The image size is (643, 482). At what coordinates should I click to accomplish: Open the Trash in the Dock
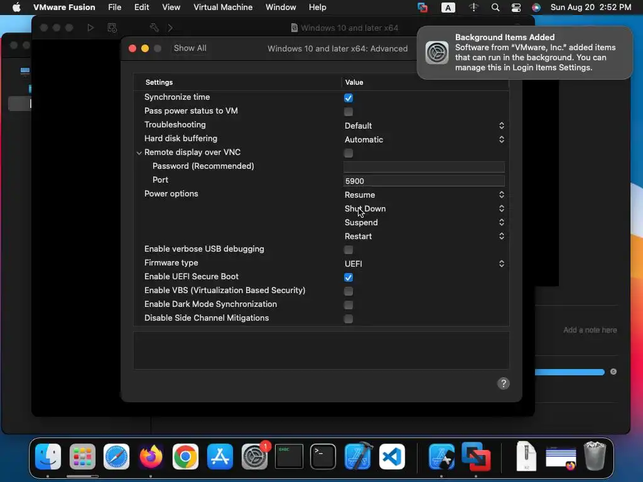coord(595,456)
